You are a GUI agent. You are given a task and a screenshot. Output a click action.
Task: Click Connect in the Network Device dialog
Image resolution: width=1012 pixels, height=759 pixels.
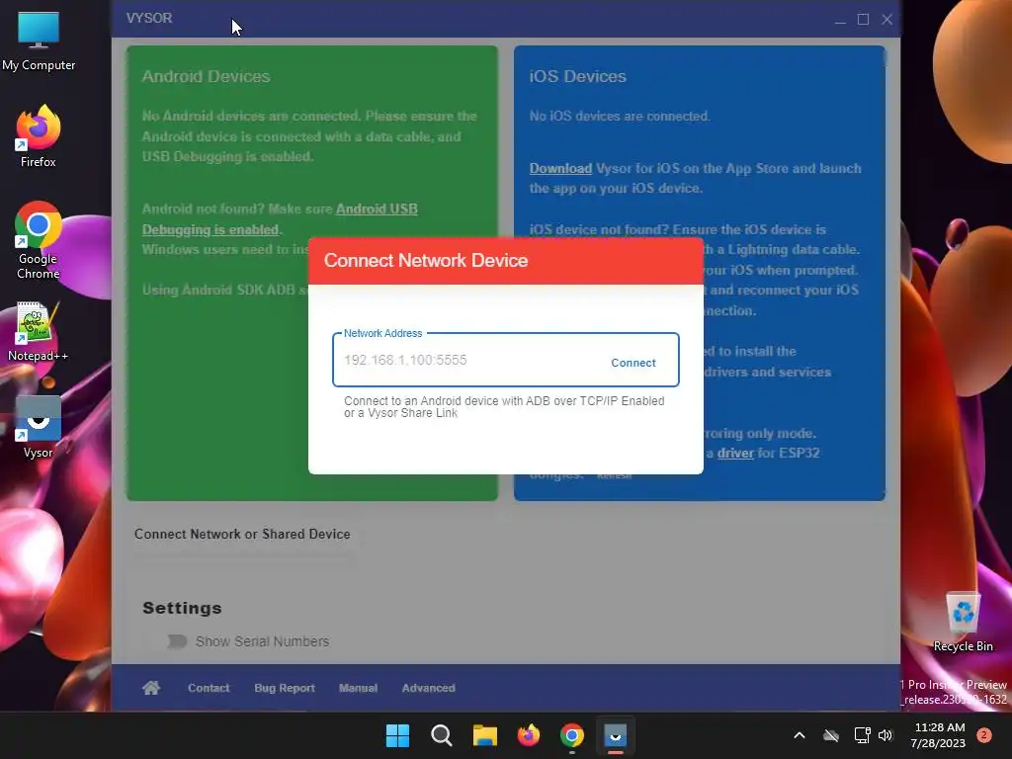pyautogui.click(x=633, y=363)
